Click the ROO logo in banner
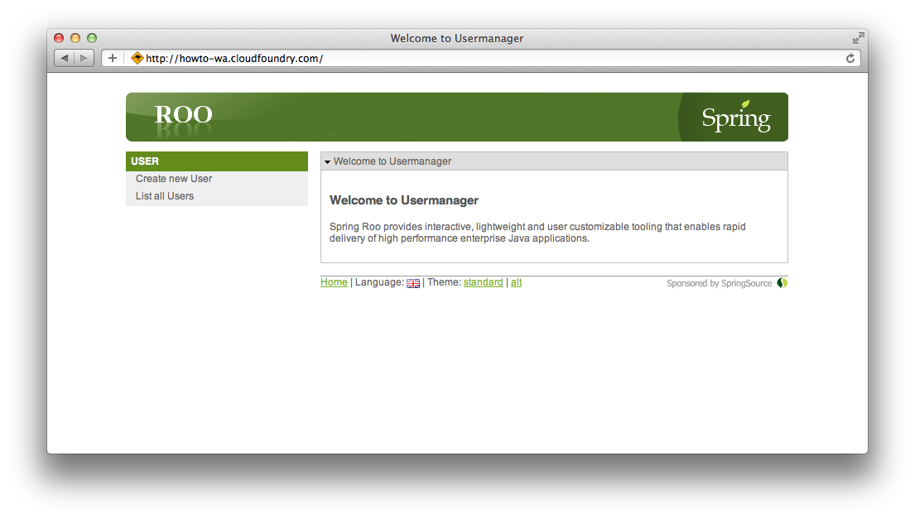This screenshot has height=519, width=915. pos(183,114)
